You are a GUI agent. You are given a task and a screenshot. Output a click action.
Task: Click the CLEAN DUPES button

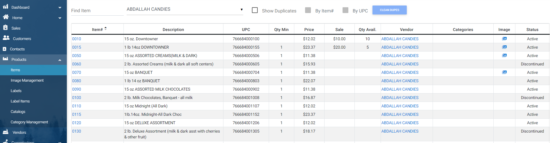click(389, 10)
